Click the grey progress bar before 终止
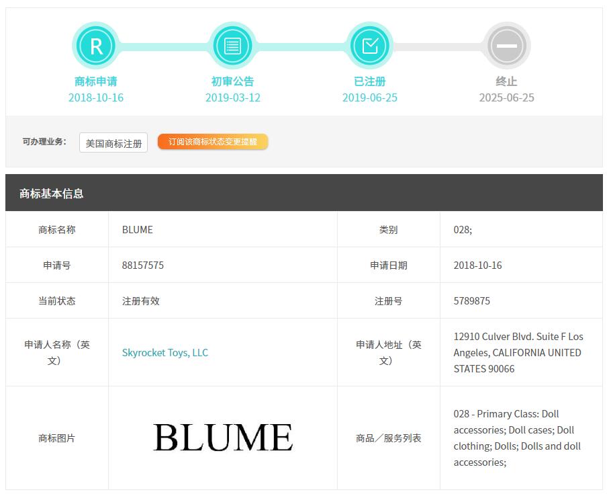609x494 pixels. [438, 46]
